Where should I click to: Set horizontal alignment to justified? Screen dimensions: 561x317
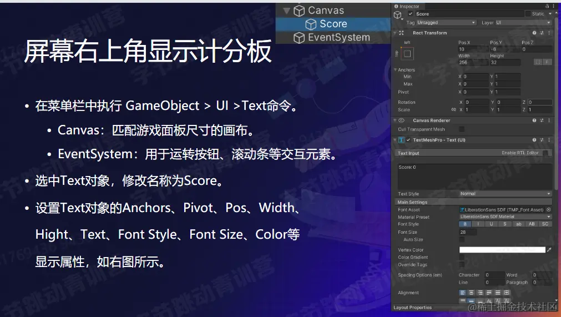489,293
